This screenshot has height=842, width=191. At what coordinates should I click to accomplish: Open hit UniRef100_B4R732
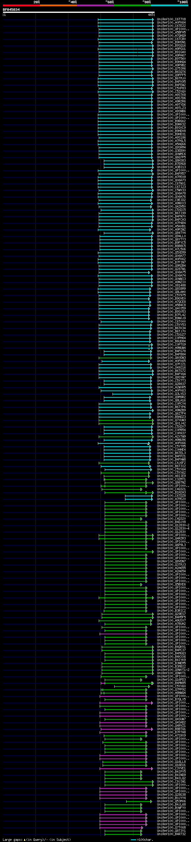point(171,834)
